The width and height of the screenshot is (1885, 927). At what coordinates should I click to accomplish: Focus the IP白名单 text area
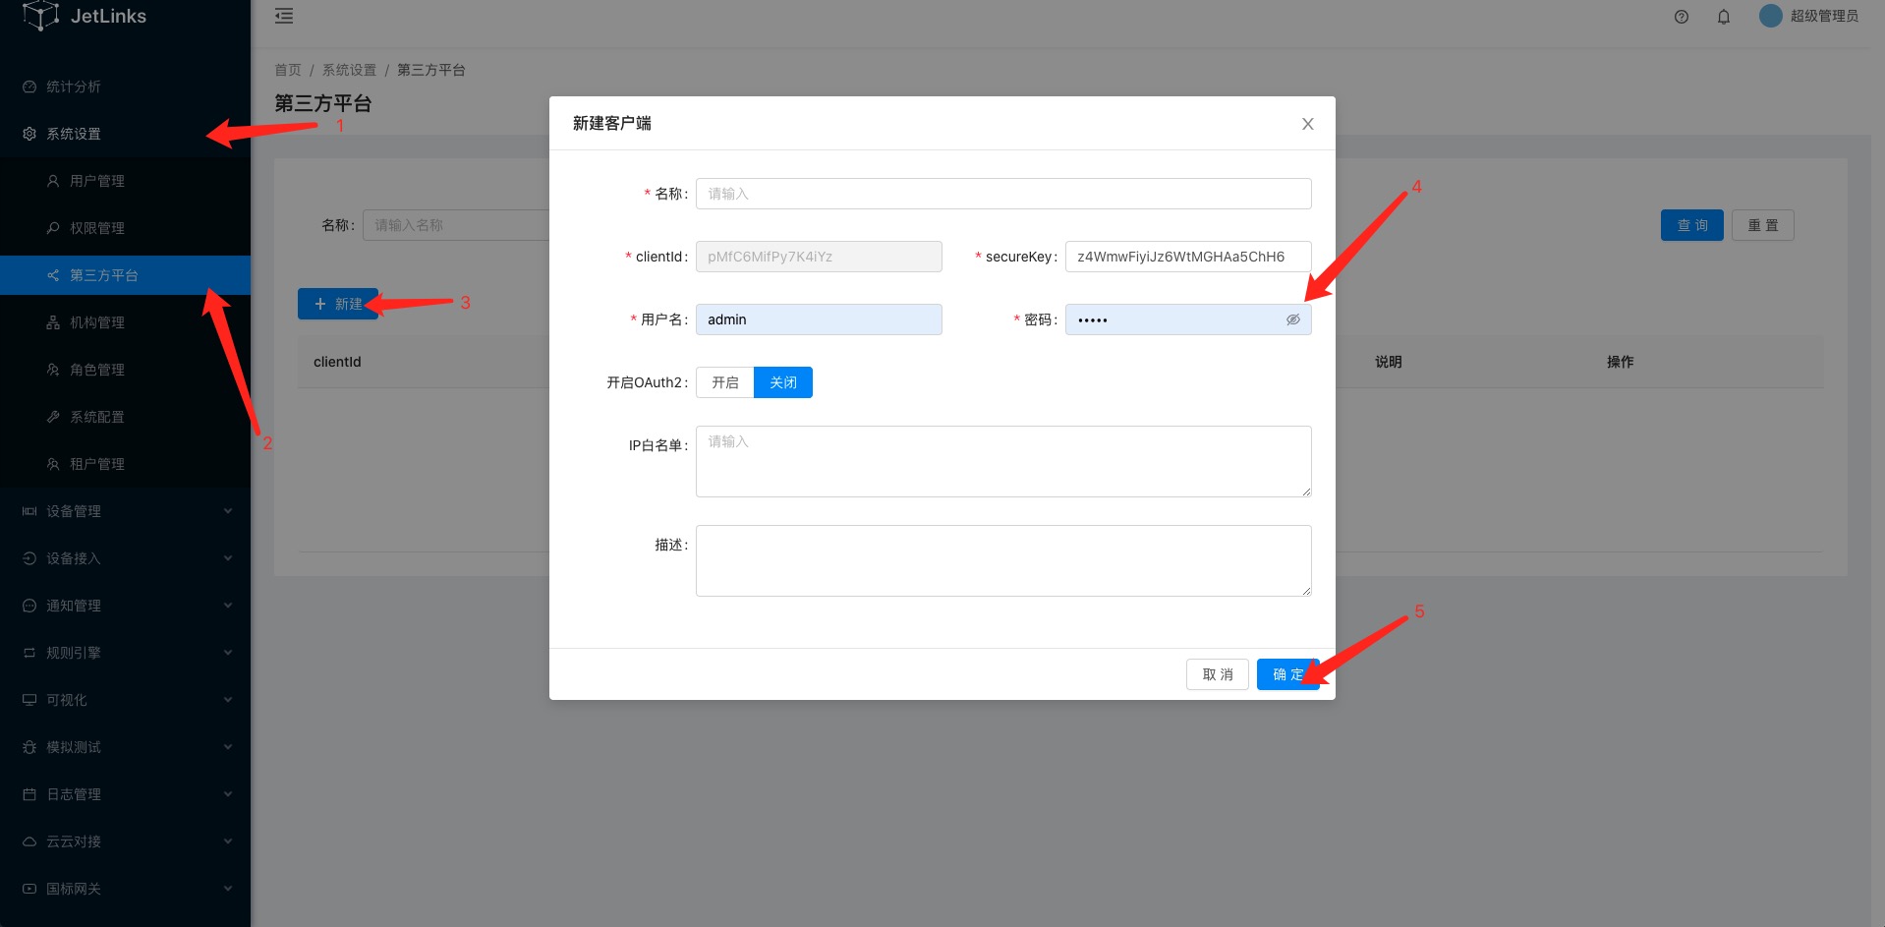(1002, 461)
